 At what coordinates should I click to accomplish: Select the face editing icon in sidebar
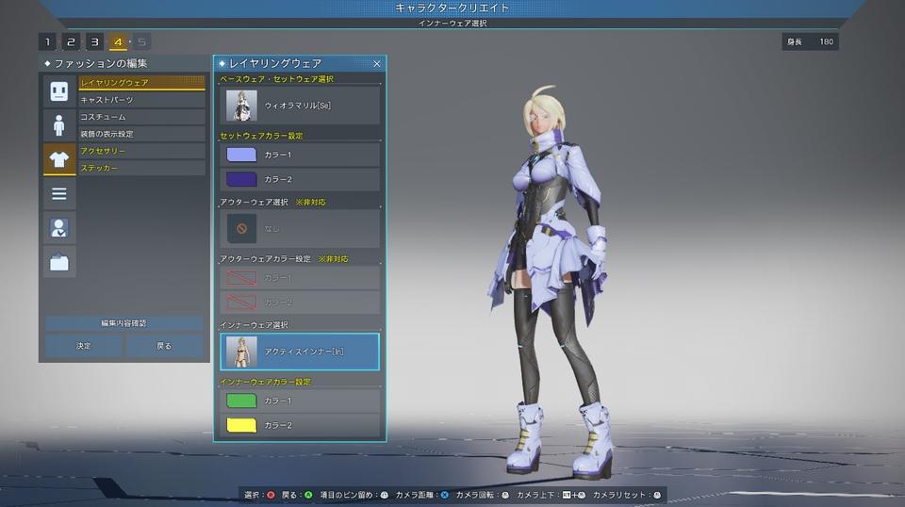click(x=59, y=91)
